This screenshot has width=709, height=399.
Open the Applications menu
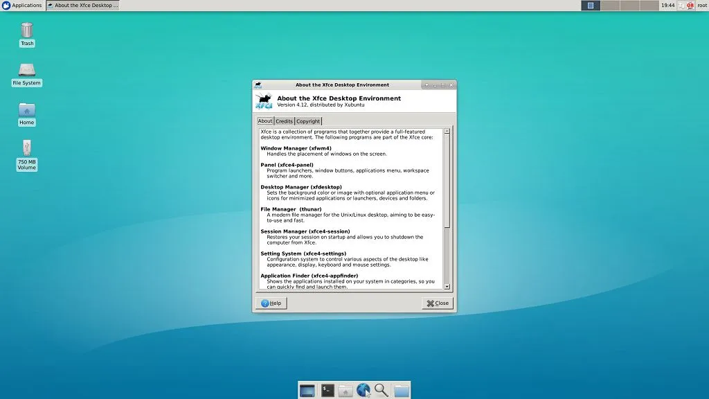[21, 6]
